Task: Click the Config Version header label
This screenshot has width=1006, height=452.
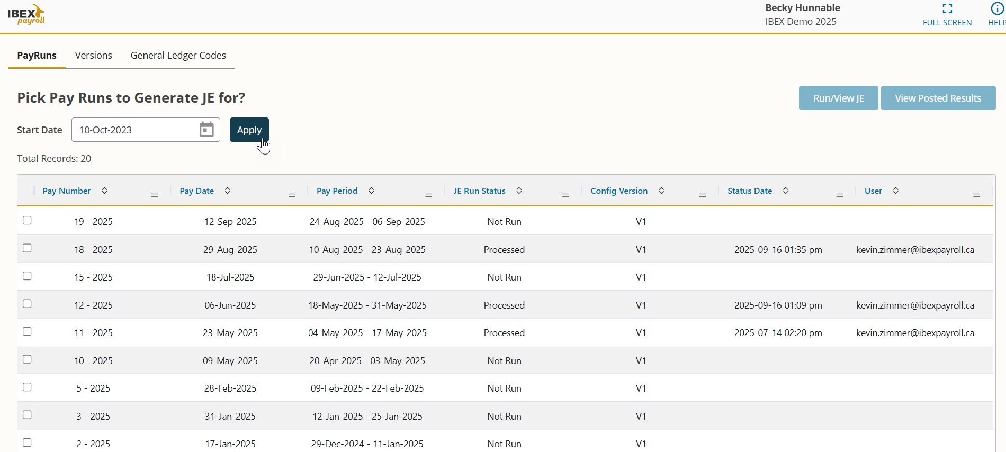Action: click(x=619, y=191)
